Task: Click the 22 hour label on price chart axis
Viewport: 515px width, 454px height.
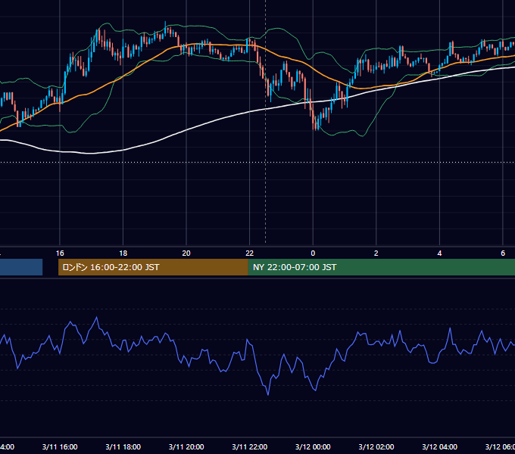Action: pyautogui.click(x=250, y=253)
